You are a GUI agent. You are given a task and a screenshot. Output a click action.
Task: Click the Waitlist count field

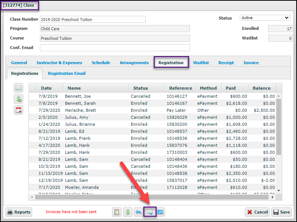coord(280,38)
